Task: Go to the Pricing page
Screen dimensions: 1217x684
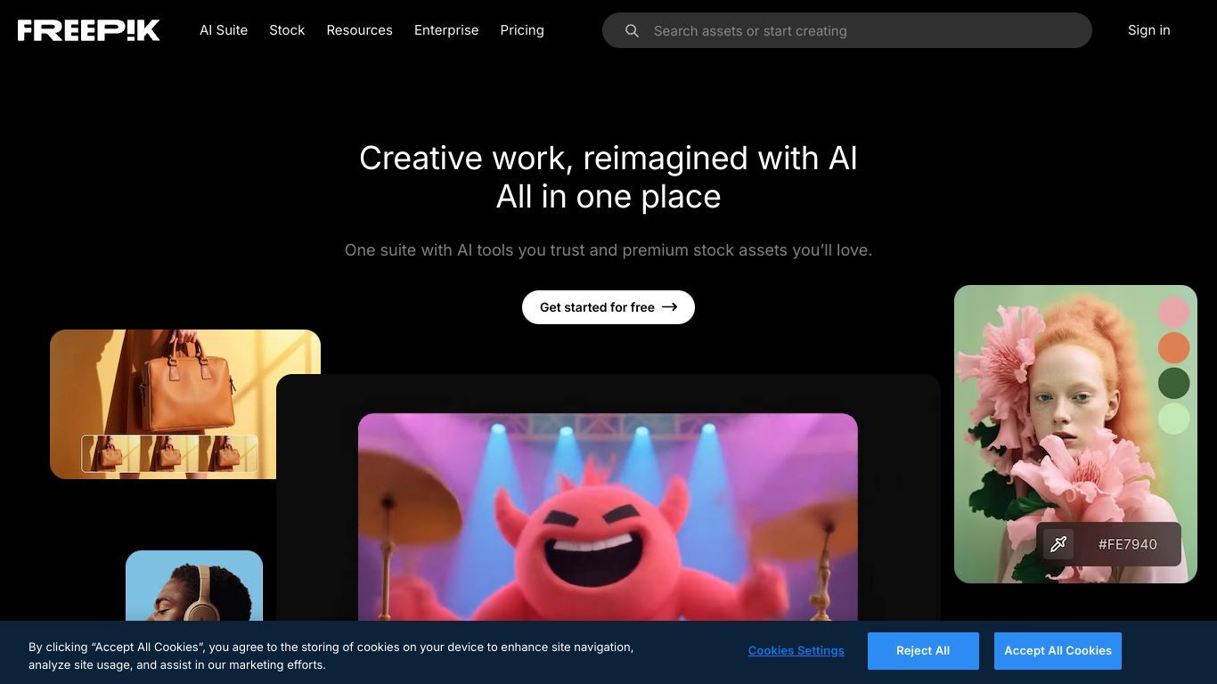Action: point(522,30)
